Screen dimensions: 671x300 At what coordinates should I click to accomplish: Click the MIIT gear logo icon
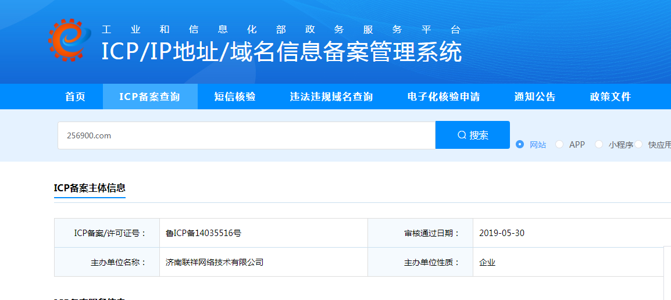[x=69, y=40]
